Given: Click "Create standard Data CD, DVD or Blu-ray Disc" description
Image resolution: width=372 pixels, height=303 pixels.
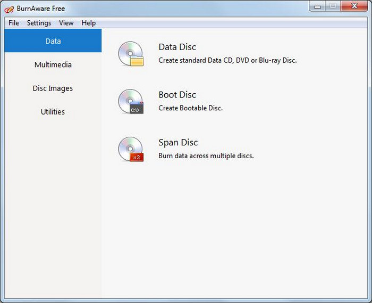Looking at the screenshot, I should coord(227,60).
